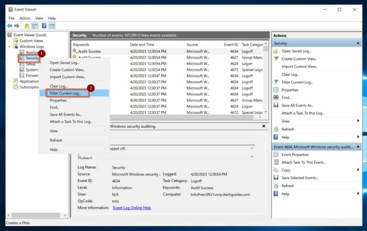The height and width of the screenshot is (231, 367).
Task: Click the Refresh icon under Security actions
Action: [276, 129]
